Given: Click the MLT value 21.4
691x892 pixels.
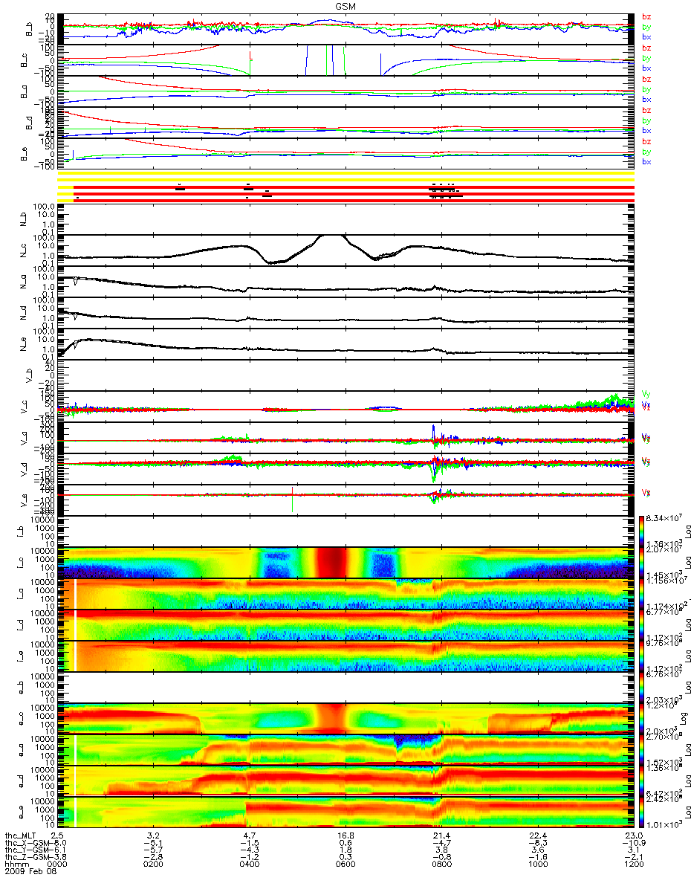Looking at the screenshot, I should click(441, 836).
